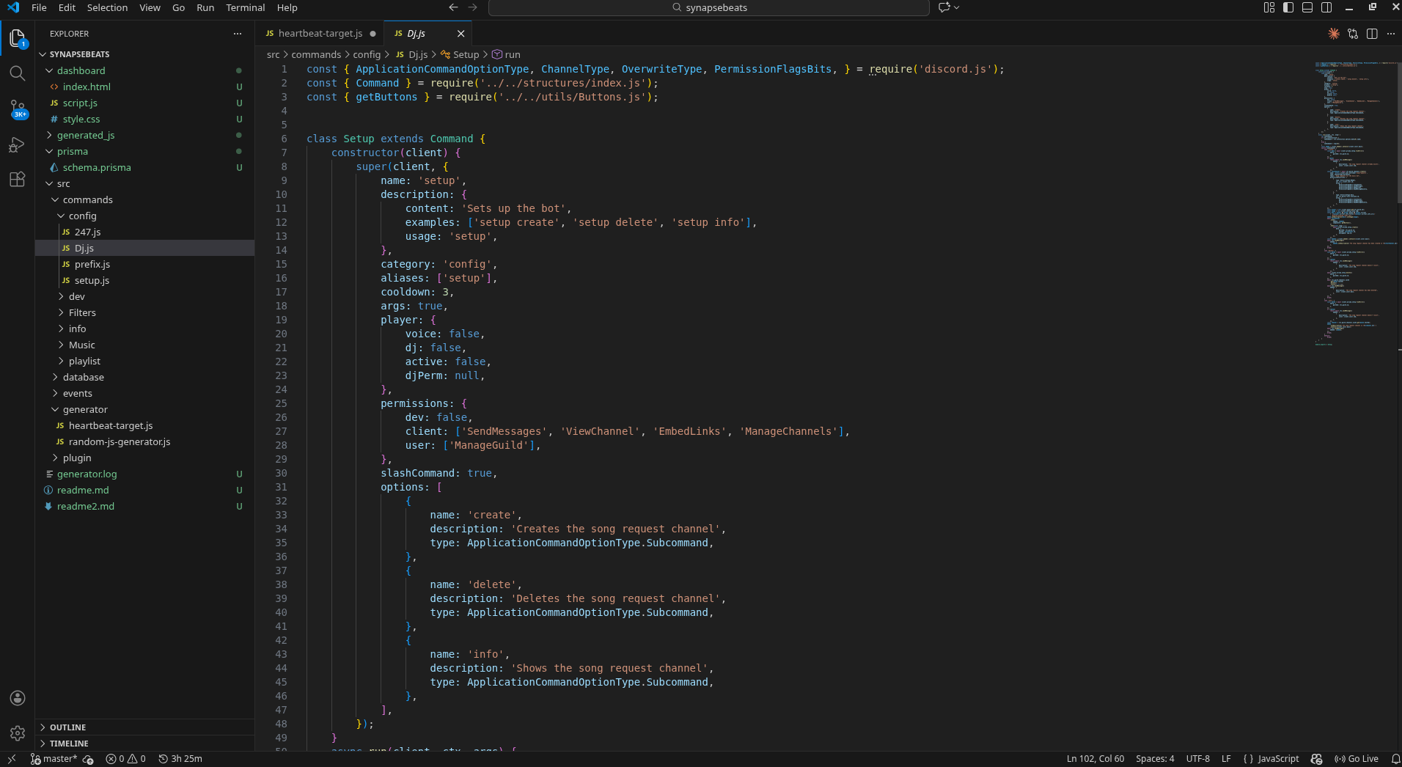The width and height of the screenshot is (1402, 767).
Task: Click the synapsebeats command center search box
Action: point(708,7)
